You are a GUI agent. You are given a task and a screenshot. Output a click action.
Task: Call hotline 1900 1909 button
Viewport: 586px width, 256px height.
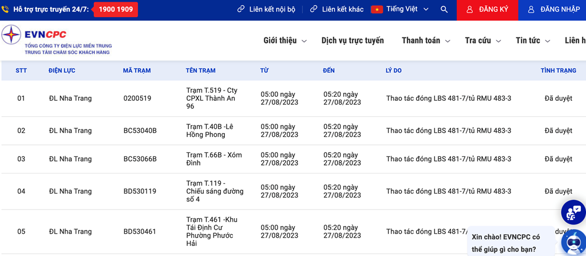(x=116, y=9)
